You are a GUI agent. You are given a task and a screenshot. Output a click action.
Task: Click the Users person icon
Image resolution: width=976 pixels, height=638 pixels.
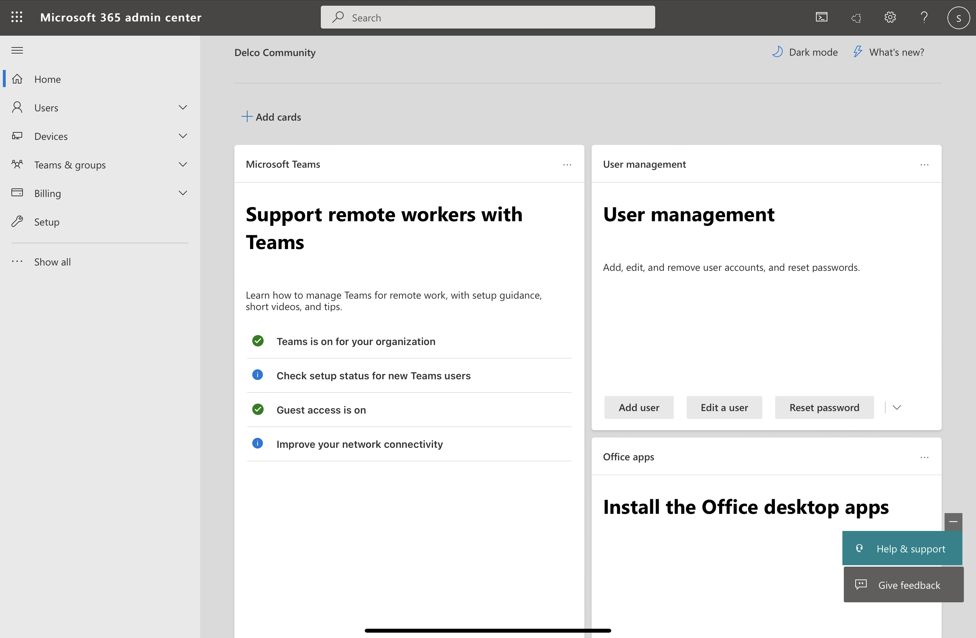pos(17,107)
